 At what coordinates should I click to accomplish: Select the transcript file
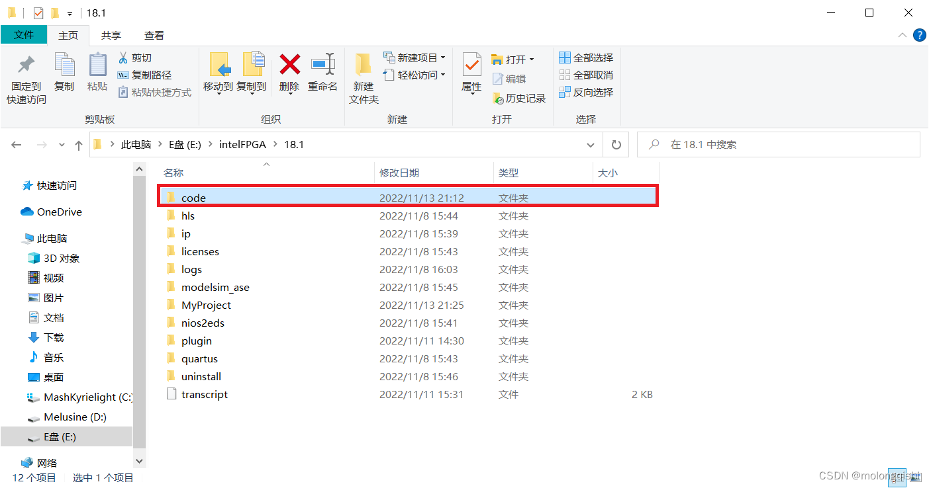tap(408, 394)
